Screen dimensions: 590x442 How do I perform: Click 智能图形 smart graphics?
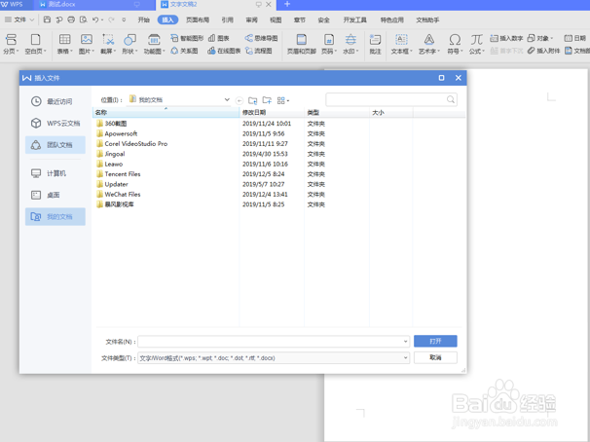point(187,38)
